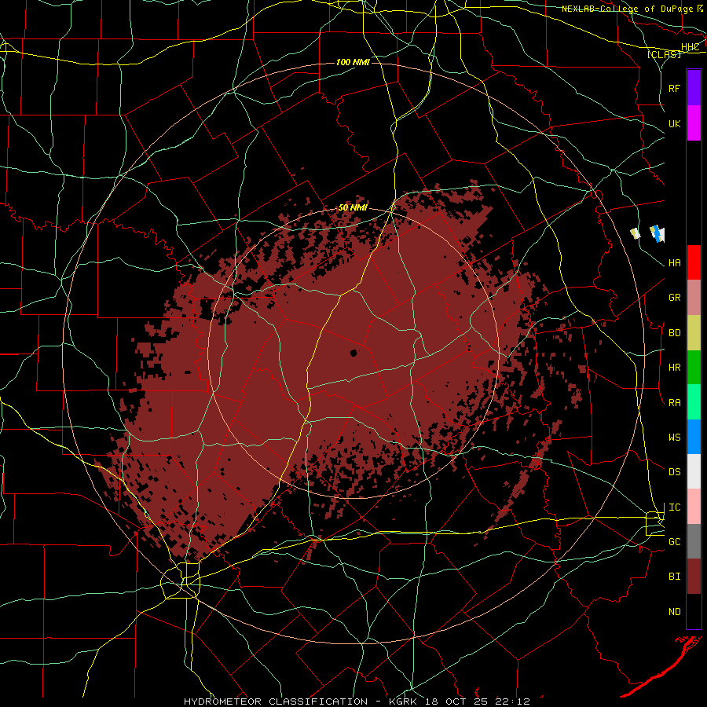Image resolution: width=707 pixels, height=707 pixels.
Task: Click the 'GR' legend label
Action: tap(674, 298)
